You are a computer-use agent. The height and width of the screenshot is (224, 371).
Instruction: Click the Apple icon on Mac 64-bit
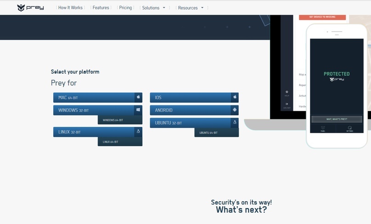138,98
